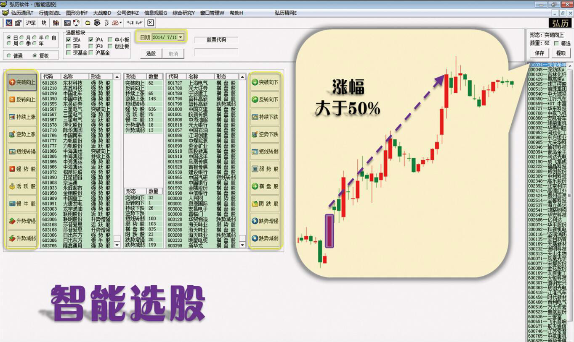This screenshot has height=342, width=574.
Task: Enable the 创业板 checkbox
Action: (x=110, y=46)
